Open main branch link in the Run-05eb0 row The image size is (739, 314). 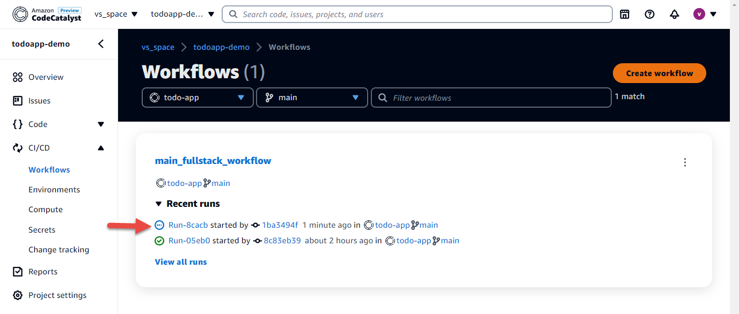[x=450, y=241]
